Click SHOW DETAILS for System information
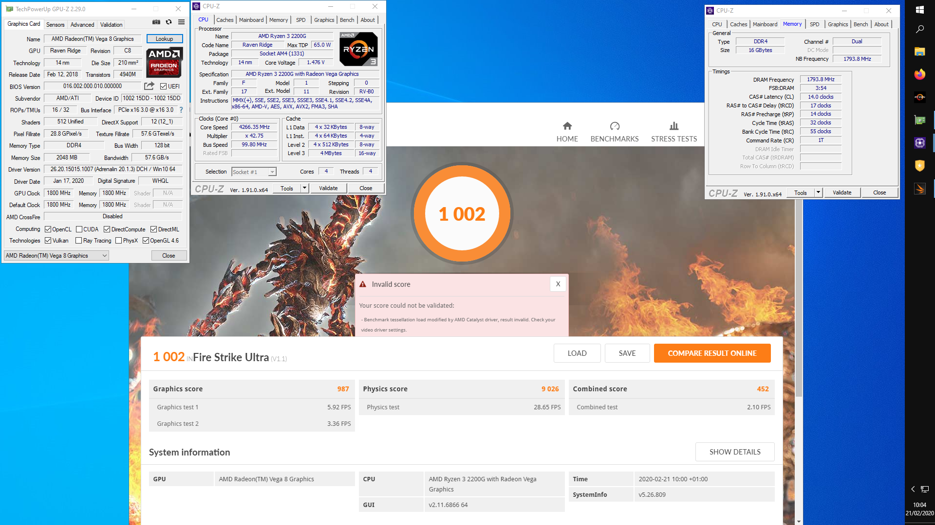 tap(735, 452)
